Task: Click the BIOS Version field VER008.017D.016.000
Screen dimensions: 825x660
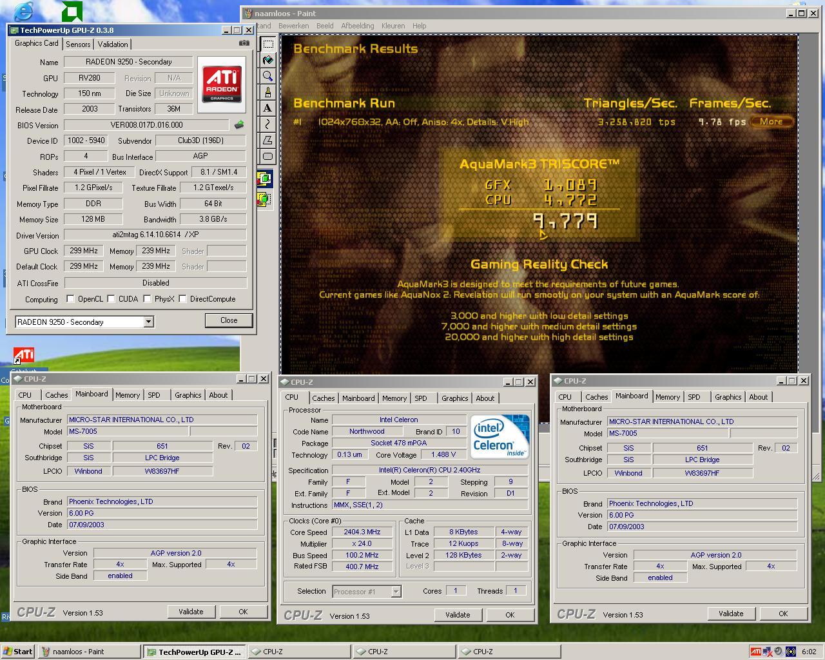Action: (146, 125)
